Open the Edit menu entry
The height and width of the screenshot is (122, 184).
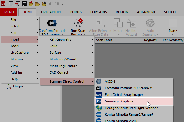tap(20, 33)
